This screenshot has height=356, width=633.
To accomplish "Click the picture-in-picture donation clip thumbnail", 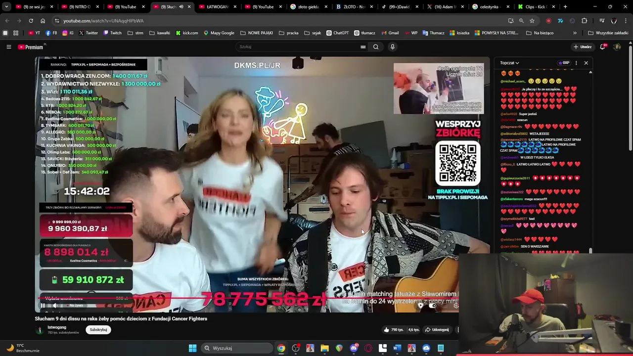I will pos(439,89).
